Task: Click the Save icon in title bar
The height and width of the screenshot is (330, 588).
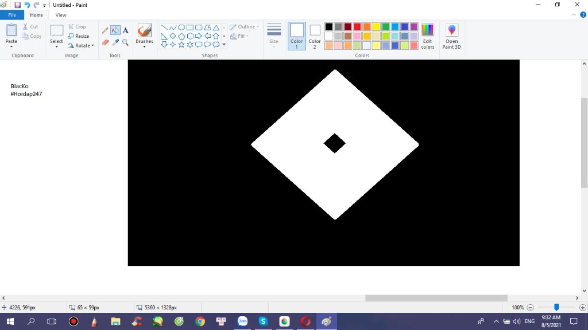Action: [x=17, y=5]
